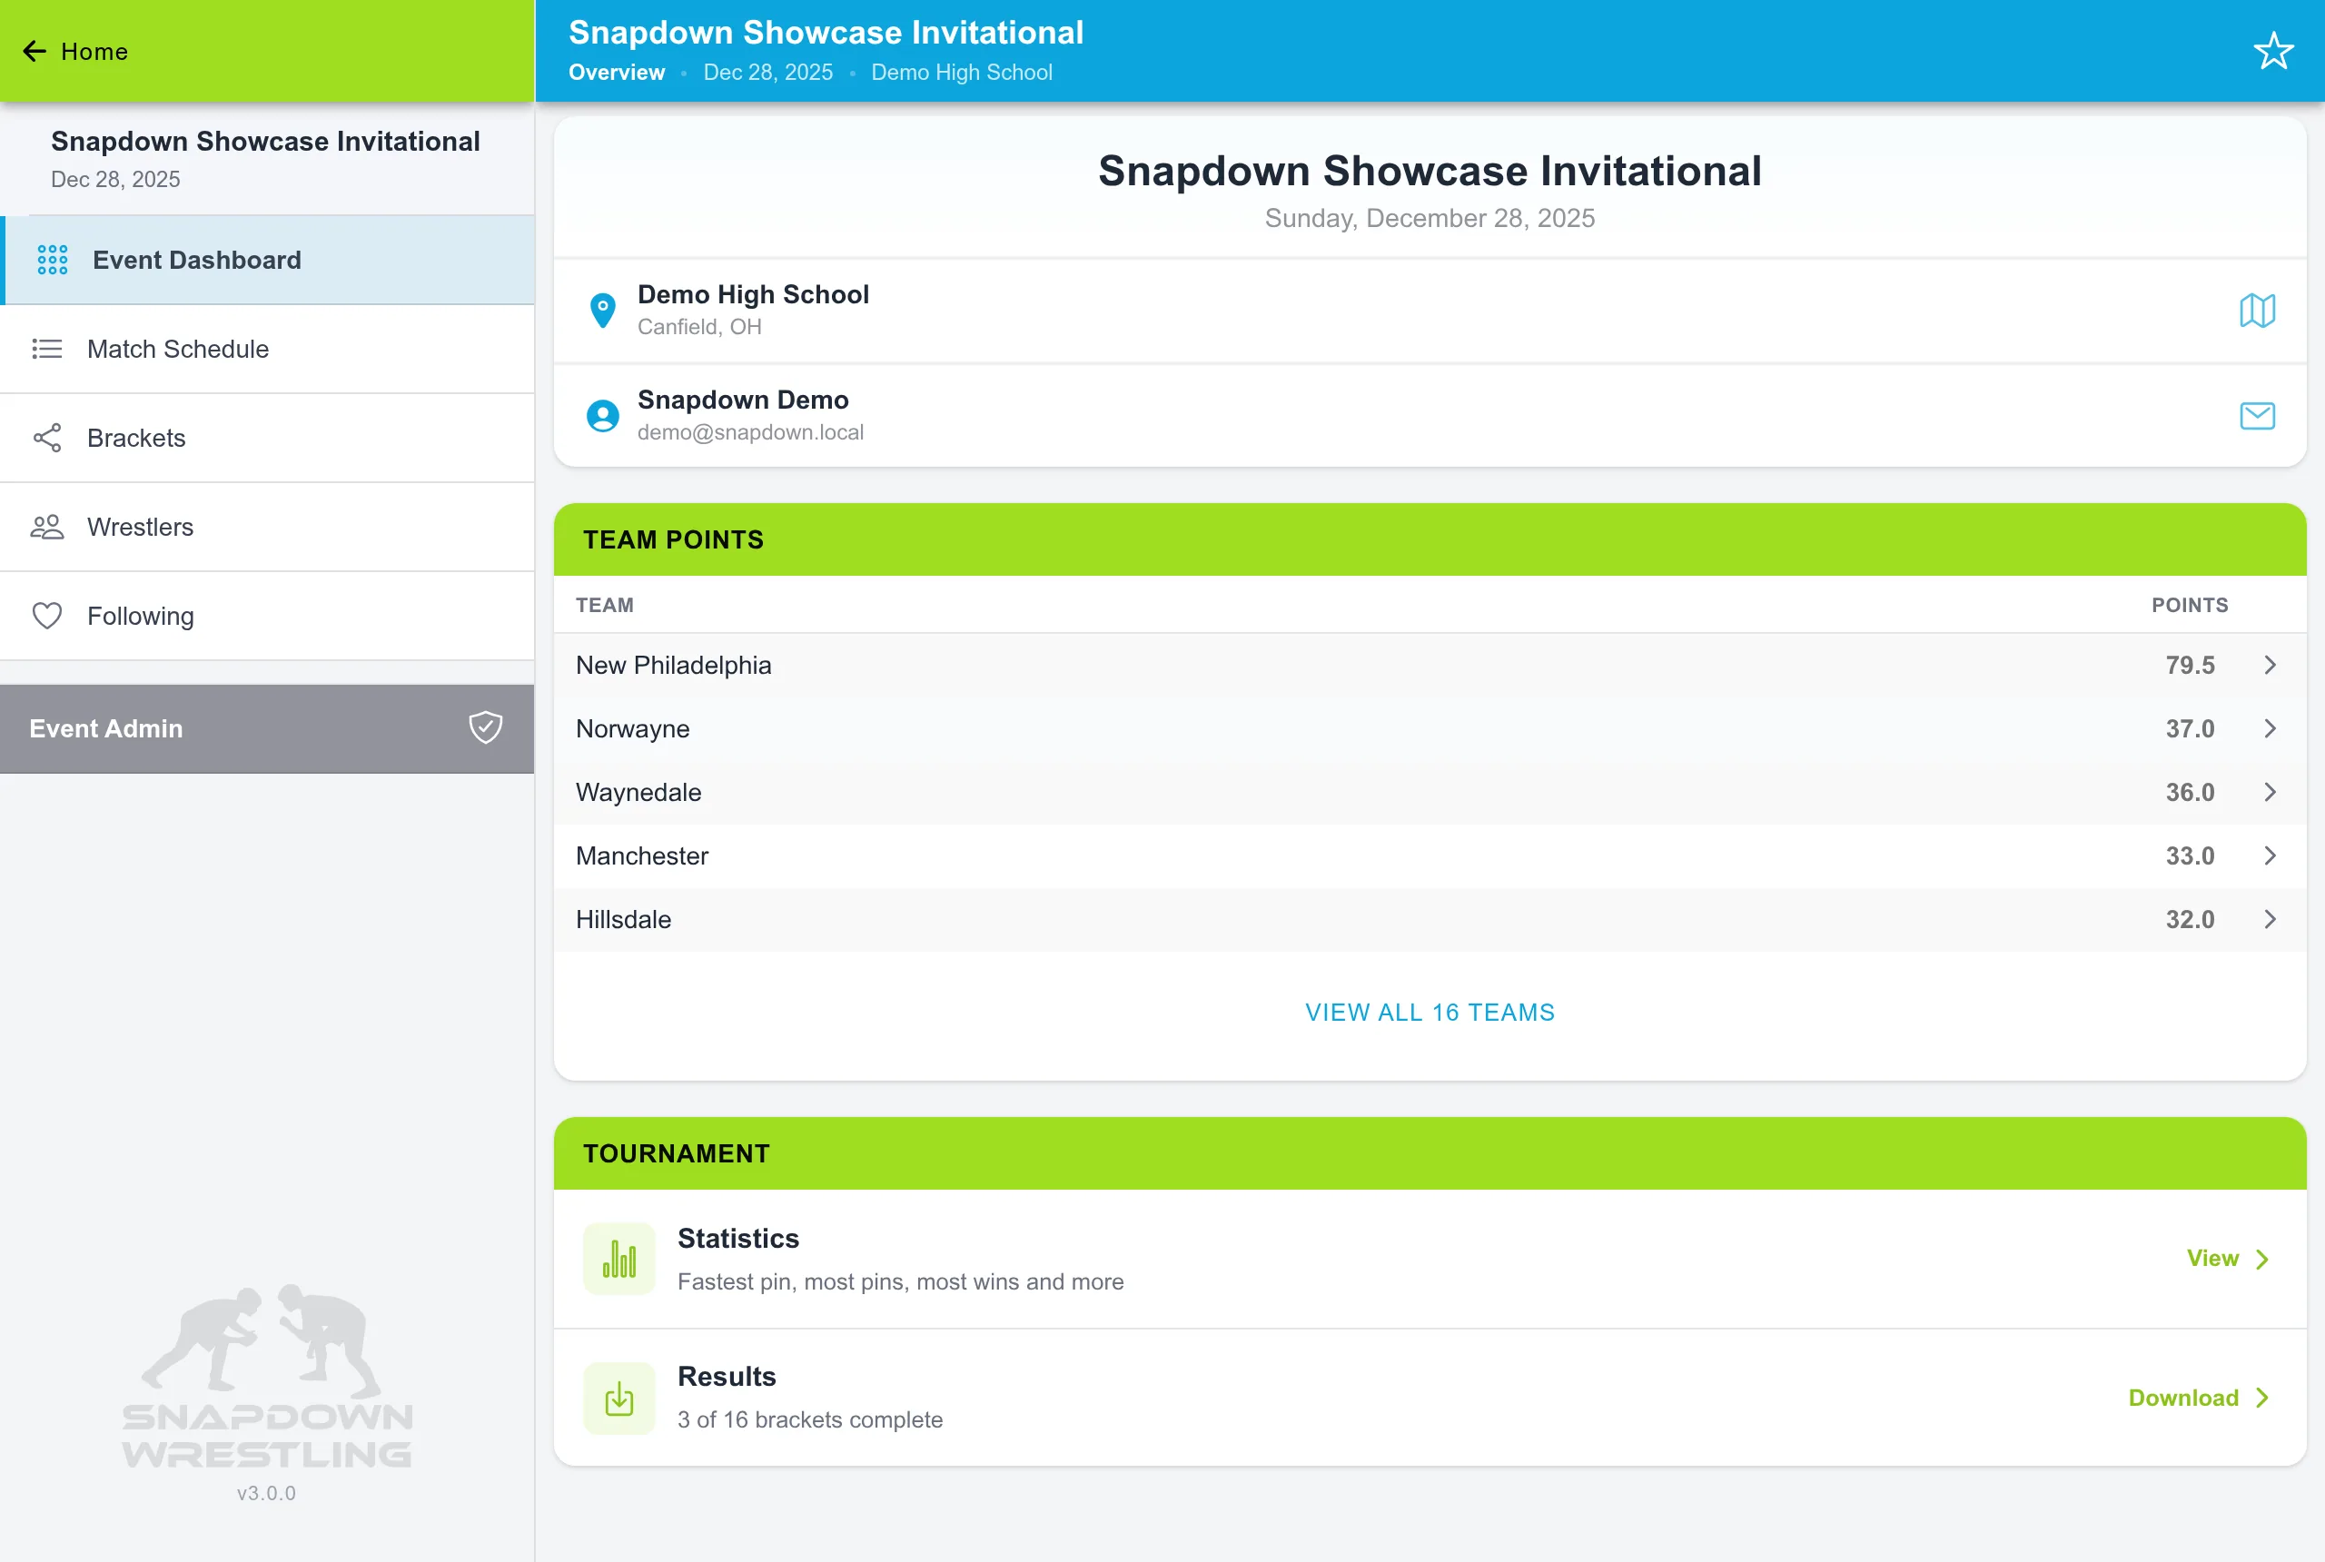Click the back arrow next to Home
The width and height of the screenshot is (2325, 1562).
[35, 51]
